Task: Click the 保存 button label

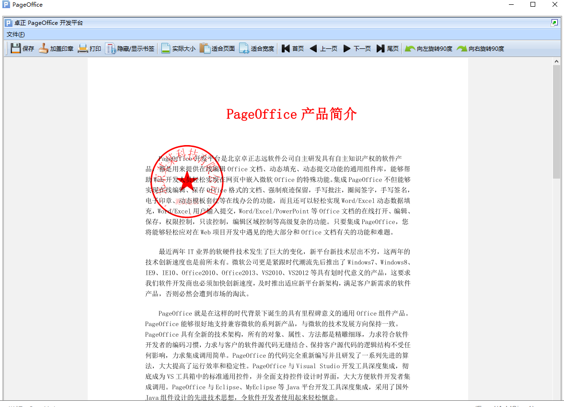Action: [x=28, y=48]
